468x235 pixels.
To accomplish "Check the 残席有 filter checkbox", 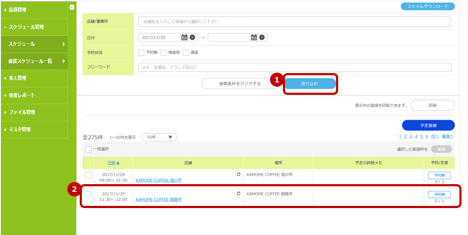I will point(164,53).
